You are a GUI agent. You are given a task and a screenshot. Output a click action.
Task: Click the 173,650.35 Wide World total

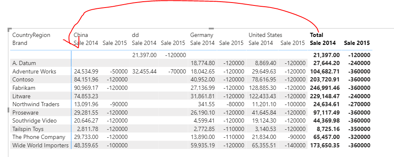(325, 145)
